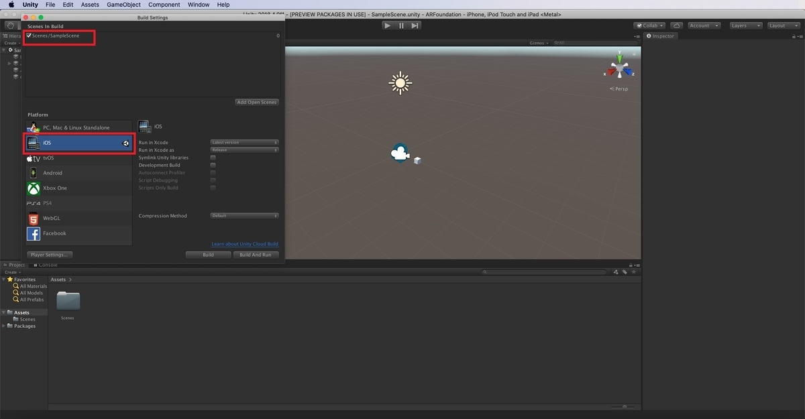Open the Collab dropdown
805x419 pixels.
(x=650, y=25)
